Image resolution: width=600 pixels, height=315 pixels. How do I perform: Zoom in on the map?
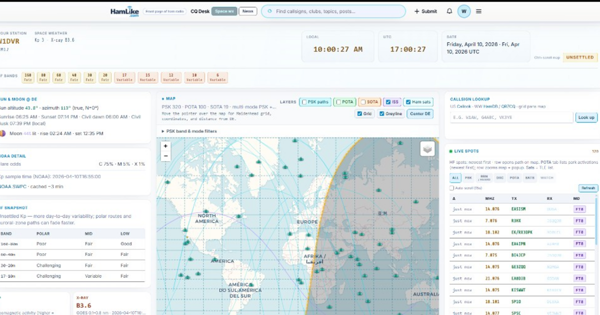point(165,146)
